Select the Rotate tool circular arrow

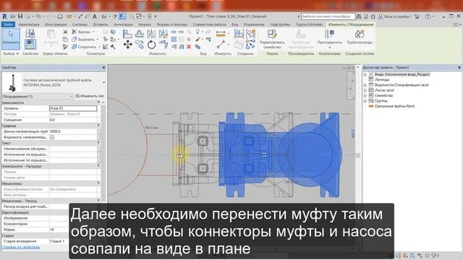point(151,45)
